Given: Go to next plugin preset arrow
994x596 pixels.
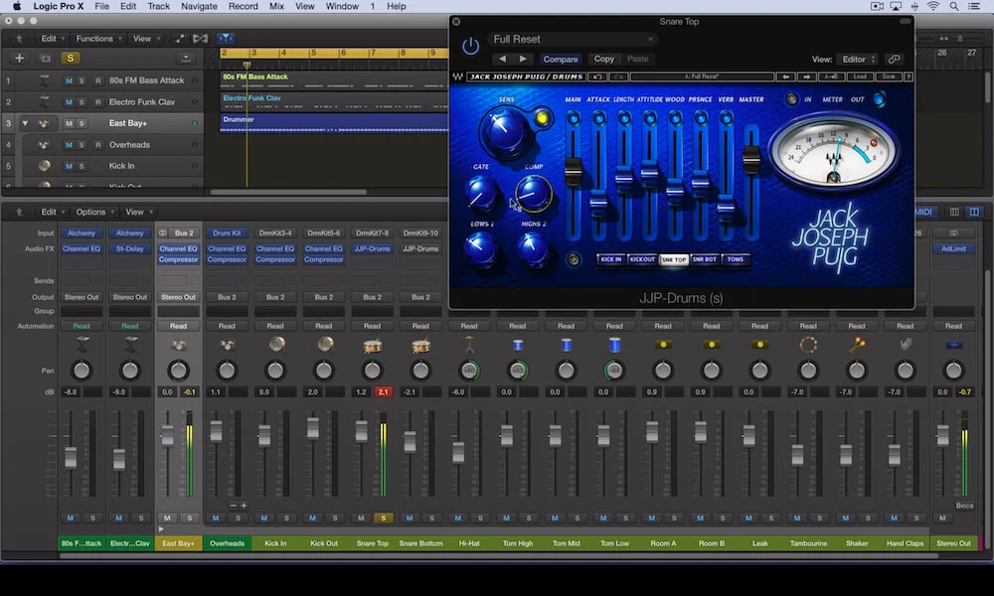Looking at the screenshot, I should click(523, 59).
